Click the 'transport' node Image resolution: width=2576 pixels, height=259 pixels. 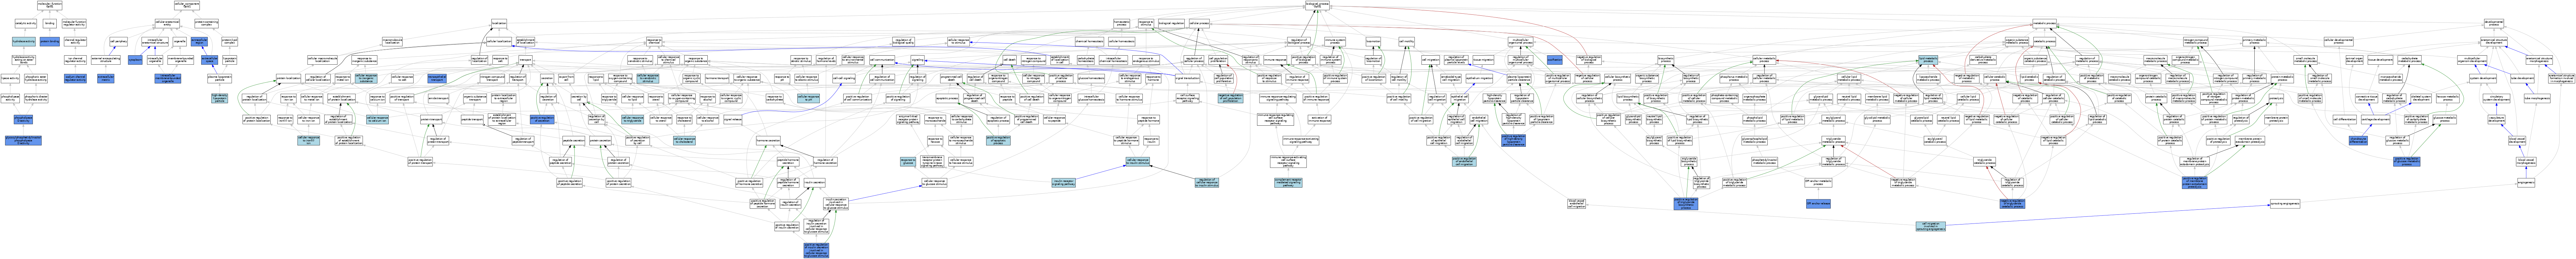pos(526,60)
